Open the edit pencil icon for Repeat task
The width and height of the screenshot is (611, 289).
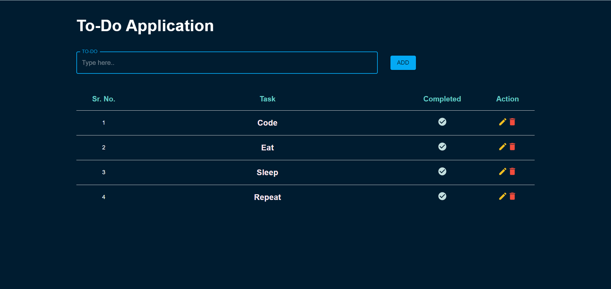pyautogui.click(x=502, y=196)
